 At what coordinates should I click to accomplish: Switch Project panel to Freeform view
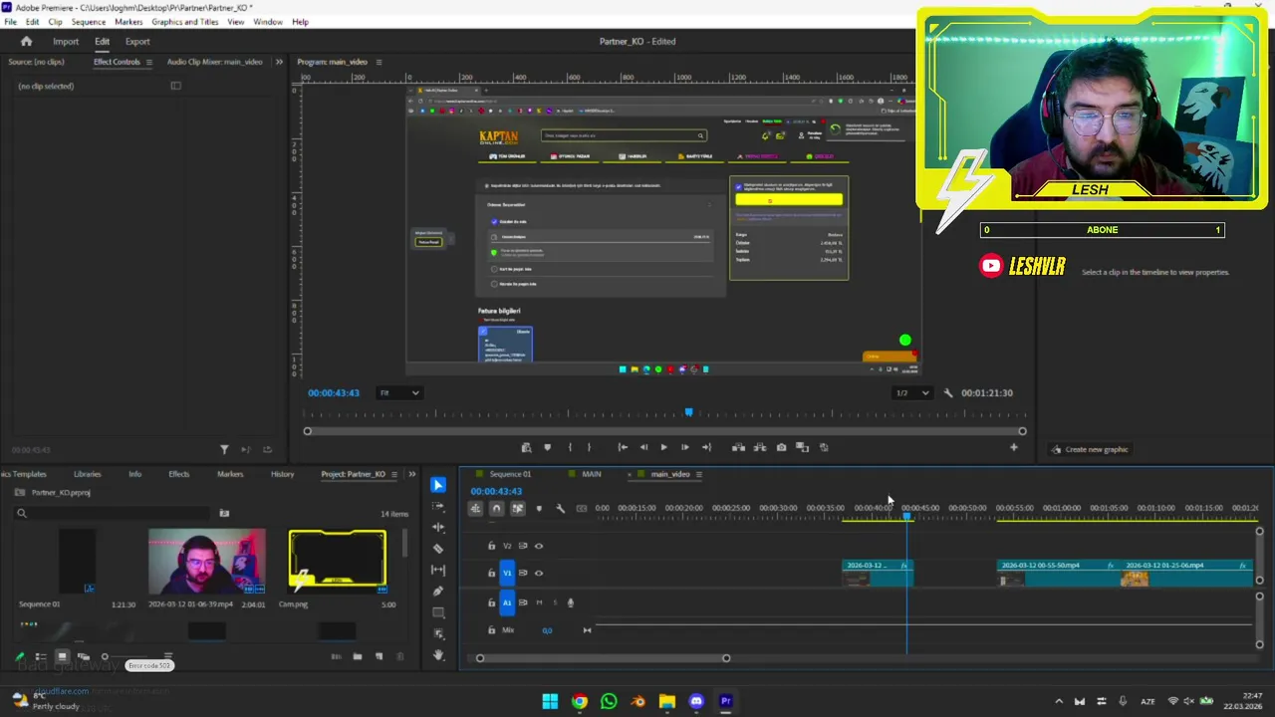coord(84,656)
